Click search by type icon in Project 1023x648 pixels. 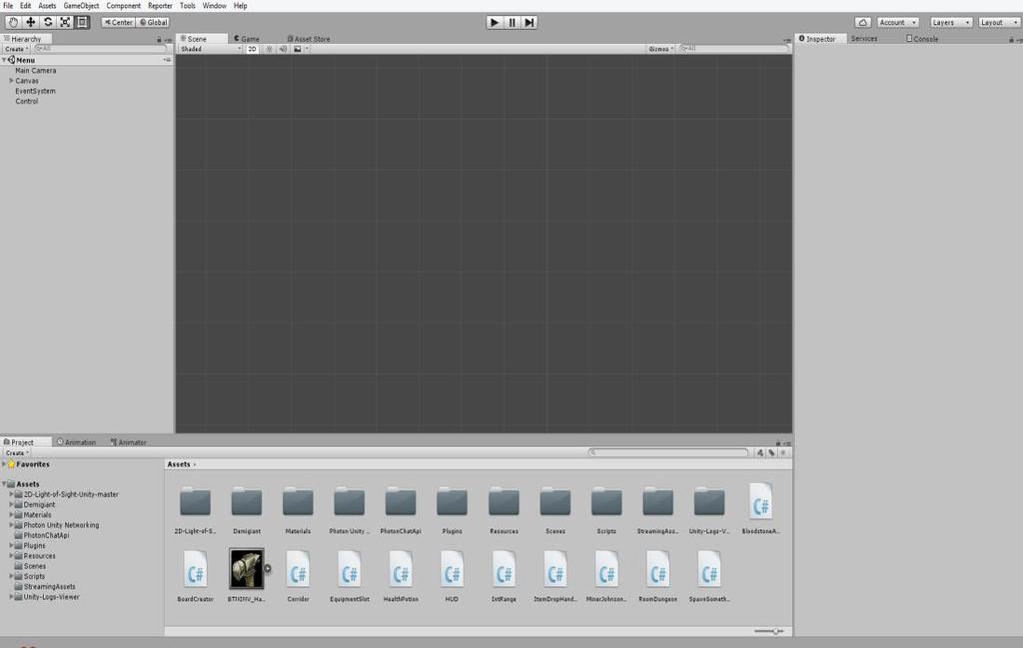760,452
